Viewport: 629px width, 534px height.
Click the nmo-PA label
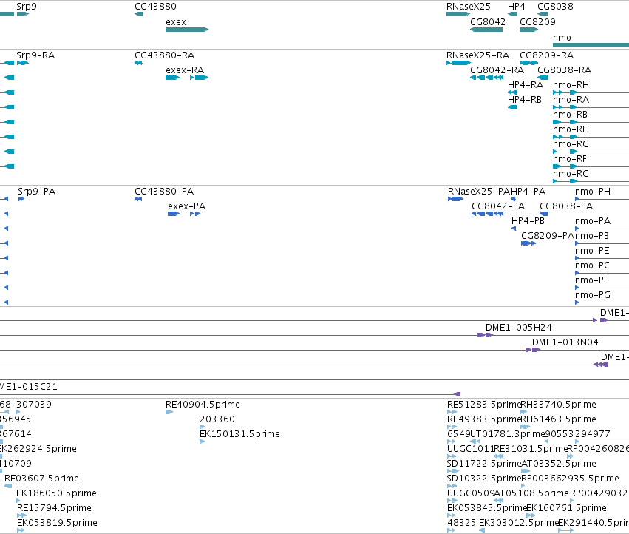pos(593,221)
